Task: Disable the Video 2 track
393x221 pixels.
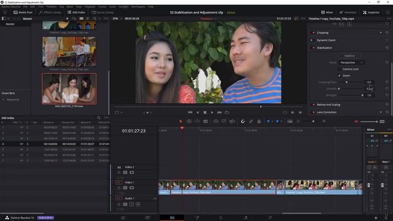Action: click(x=131, y=173)
